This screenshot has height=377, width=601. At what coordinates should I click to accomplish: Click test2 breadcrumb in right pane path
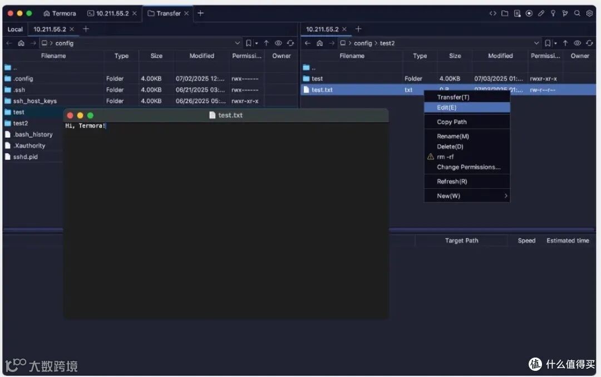tap(387, 43)
